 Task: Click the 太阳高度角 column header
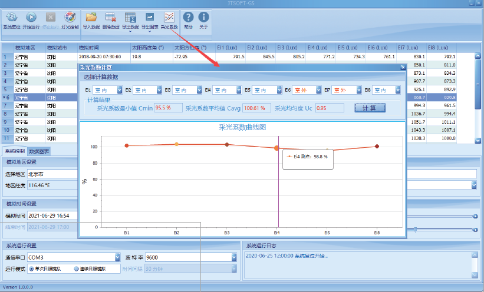coord(152,48)
